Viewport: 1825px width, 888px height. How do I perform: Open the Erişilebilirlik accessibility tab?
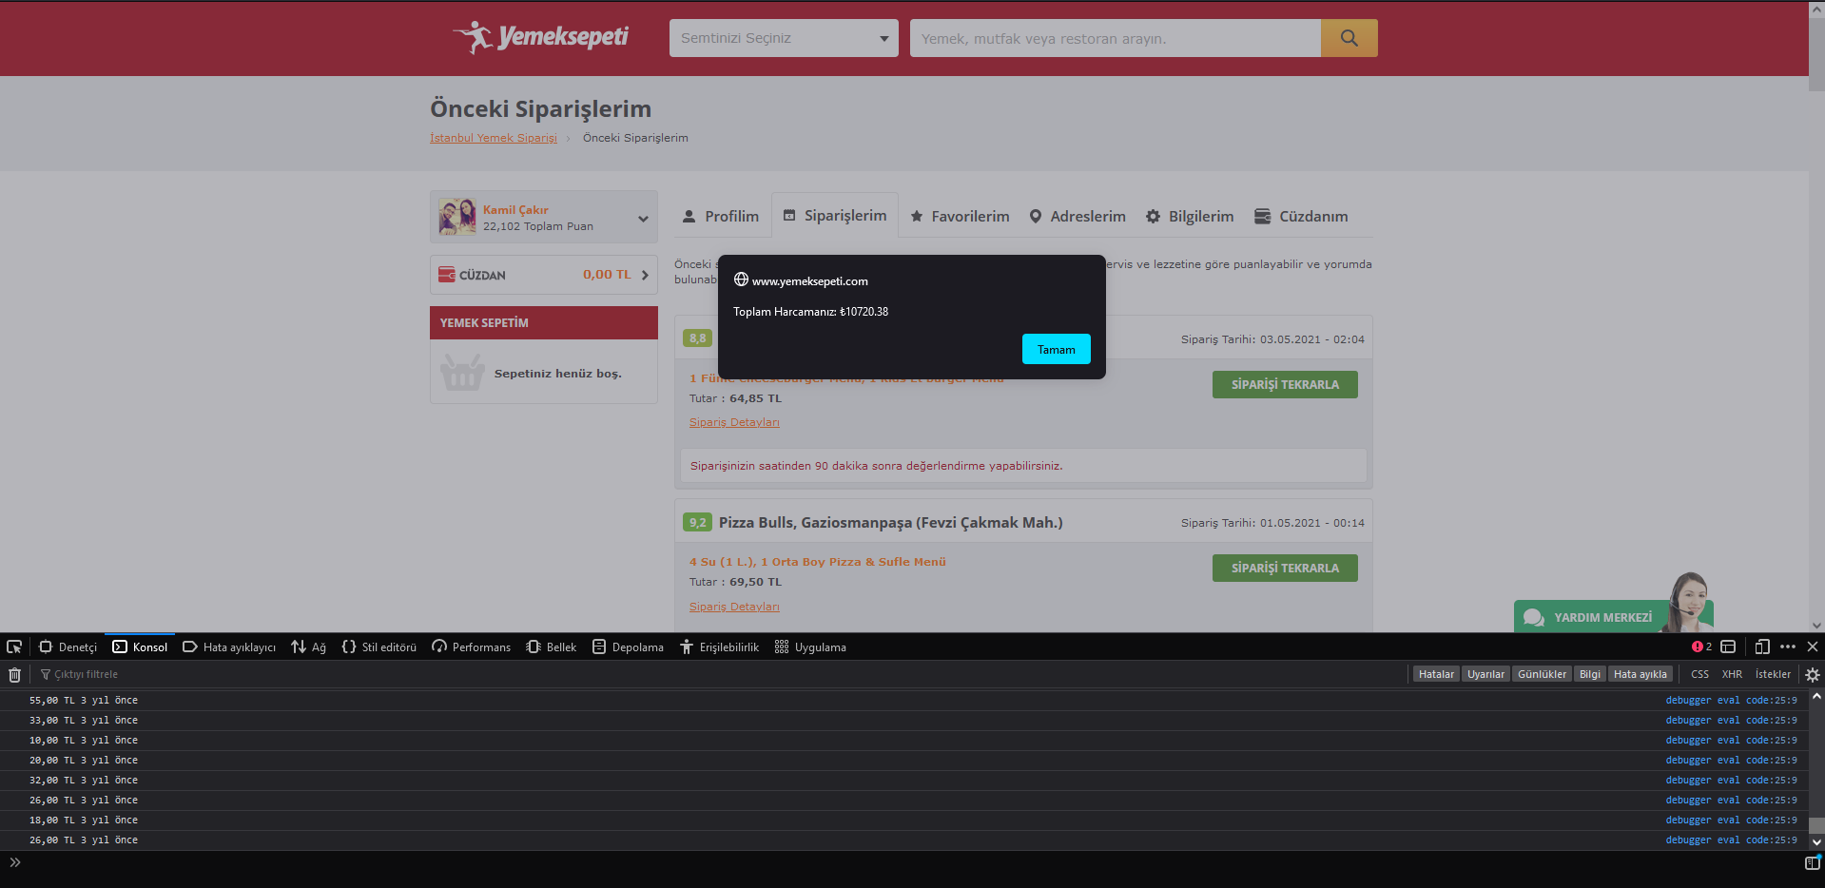pyautogui.click(x=719, y=647)
